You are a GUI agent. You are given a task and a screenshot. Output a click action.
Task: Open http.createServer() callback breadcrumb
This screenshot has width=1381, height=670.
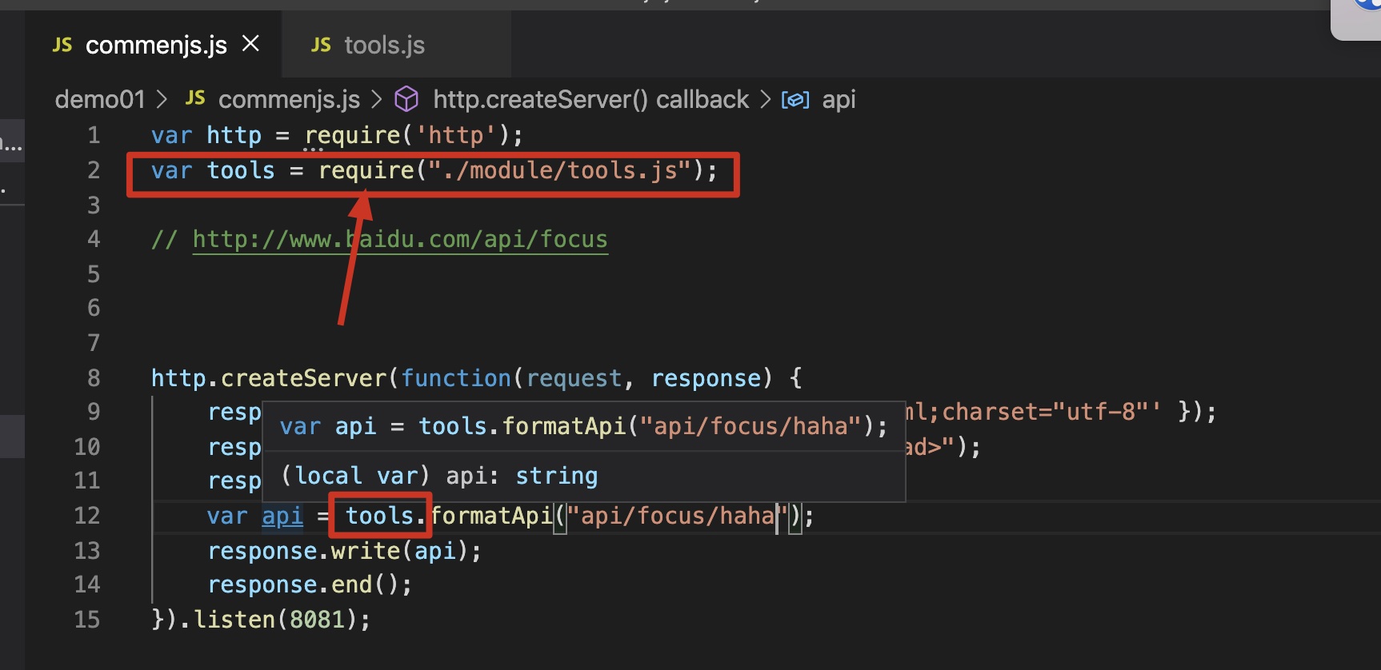point(590,99)
